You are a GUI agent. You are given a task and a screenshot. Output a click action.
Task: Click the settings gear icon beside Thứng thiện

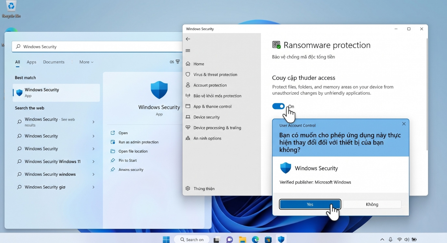[188, 188]
